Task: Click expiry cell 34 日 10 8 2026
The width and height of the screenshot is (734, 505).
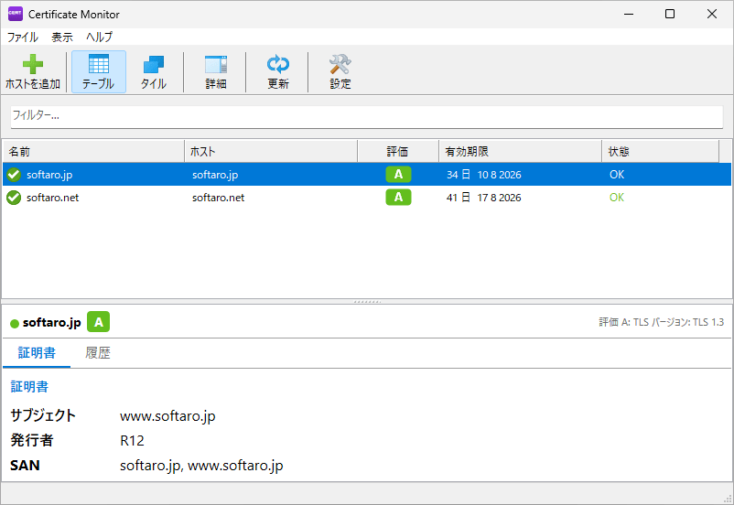Action: tap(483, 175)
